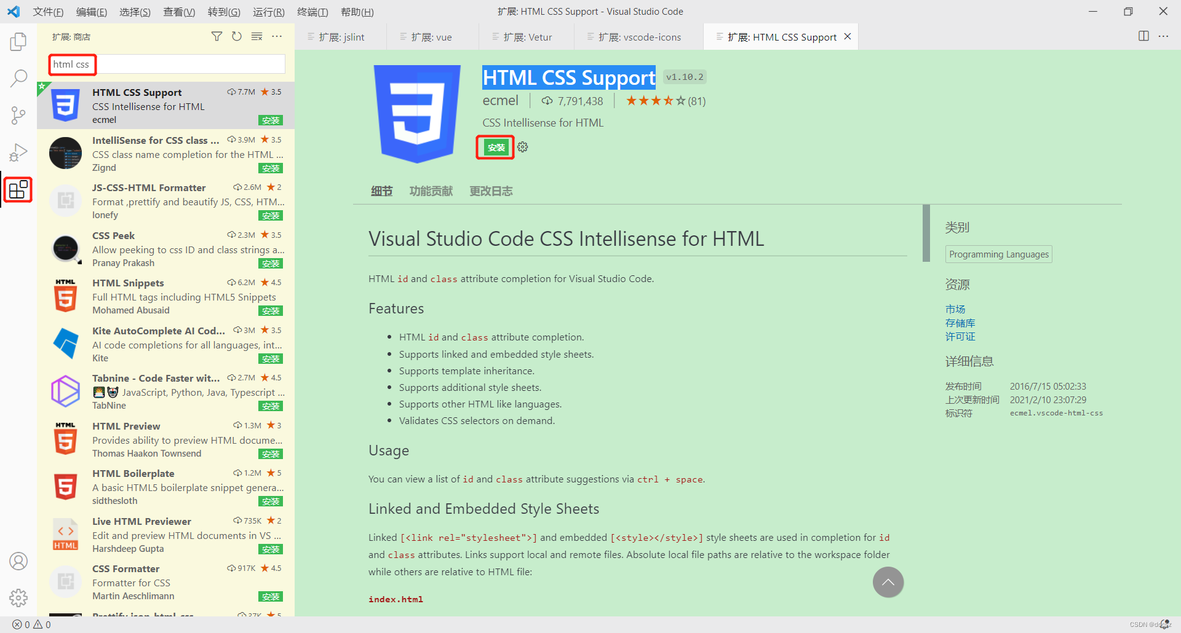Switch to 扩展: vscode-icons tab

tap(638, 37)
